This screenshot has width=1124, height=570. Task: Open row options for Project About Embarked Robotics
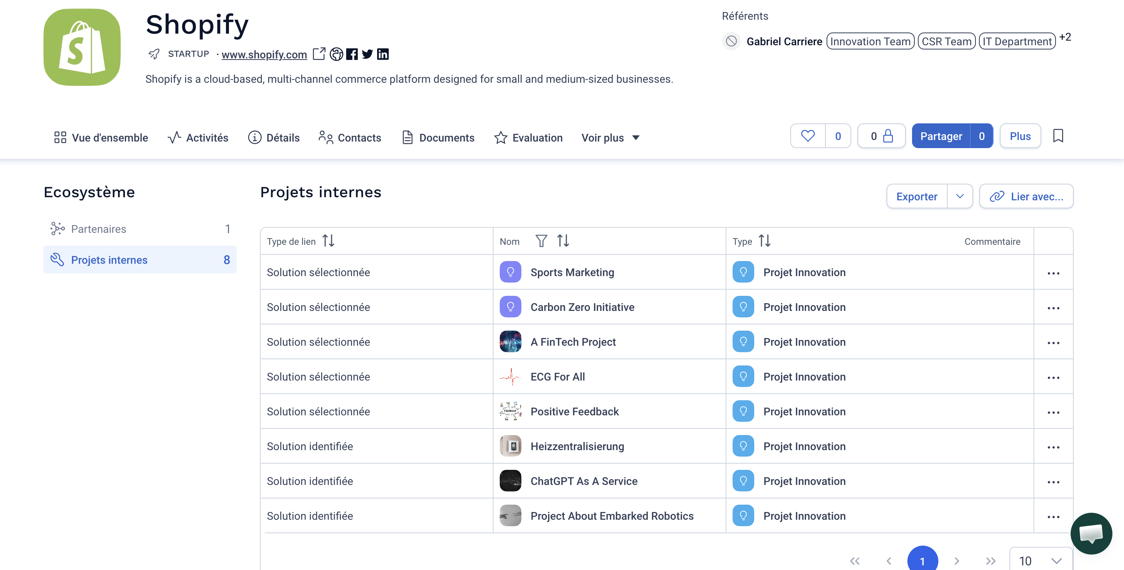click(1053, 518)
